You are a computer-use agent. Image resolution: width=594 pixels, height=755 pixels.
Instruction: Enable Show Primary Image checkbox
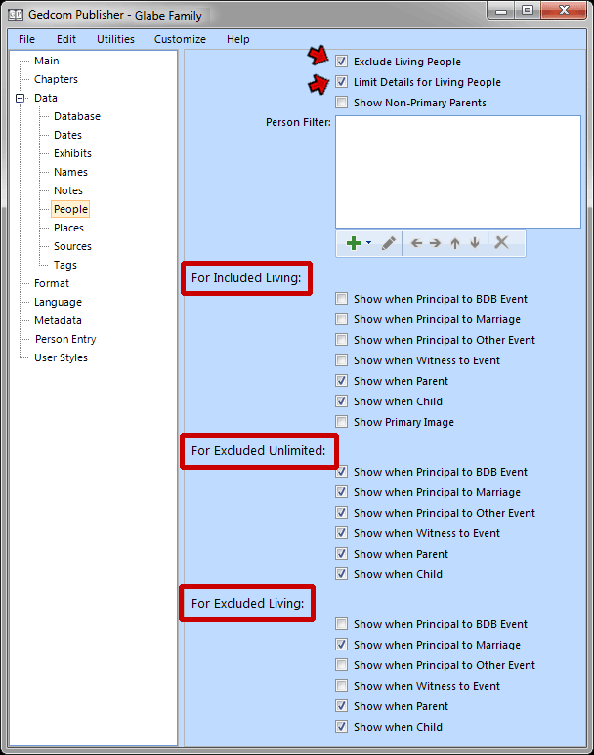coord(342,422)
